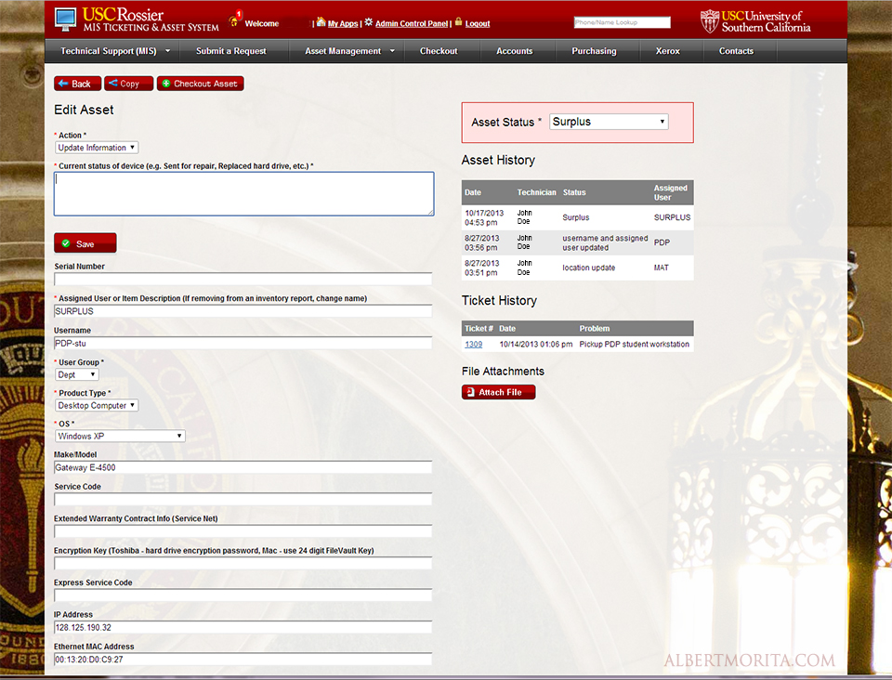Open the Asset Status dropdown
Screen dimensions: 892x680
point(609,122)
